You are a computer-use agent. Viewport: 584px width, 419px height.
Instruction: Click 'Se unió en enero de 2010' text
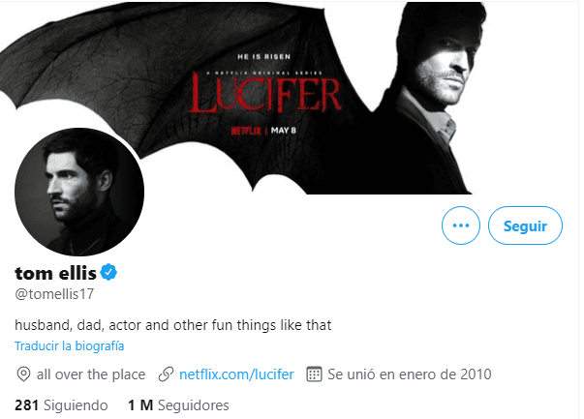tap(410, 374)
